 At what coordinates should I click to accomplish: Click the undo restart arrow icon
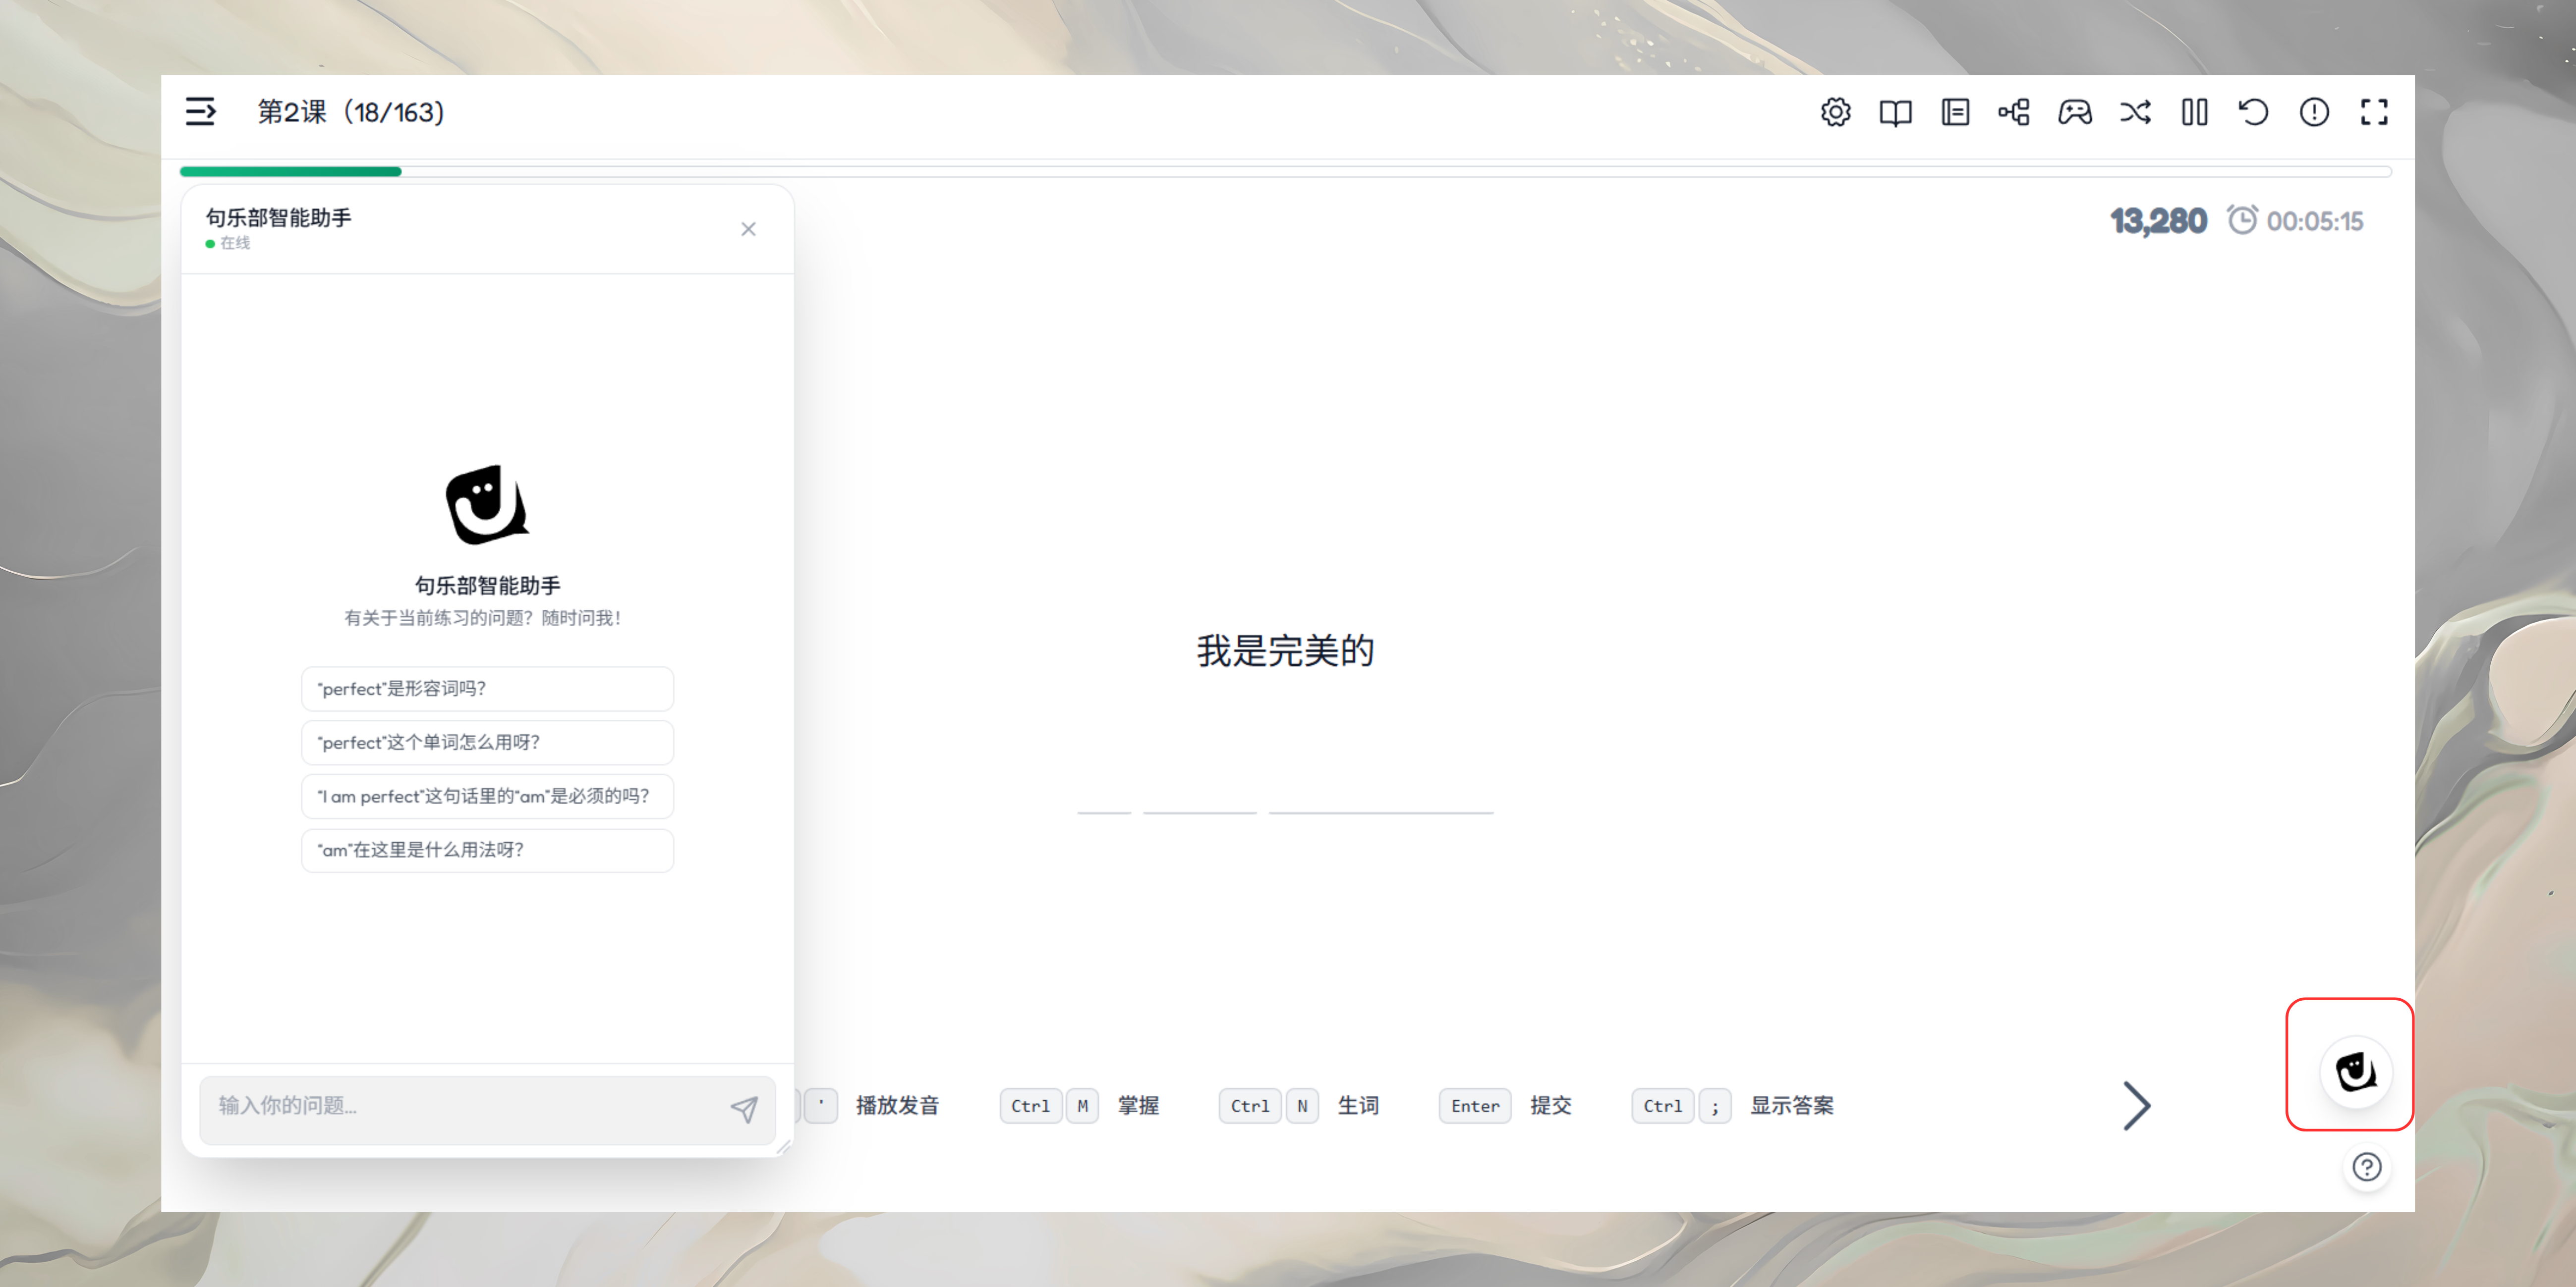pos(2254,112)
